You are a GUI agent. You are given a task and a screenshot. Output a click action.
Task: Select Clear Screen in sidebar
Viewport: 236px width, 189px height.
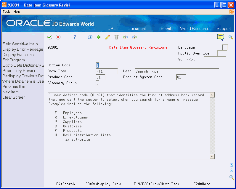(x=14, y=97)
